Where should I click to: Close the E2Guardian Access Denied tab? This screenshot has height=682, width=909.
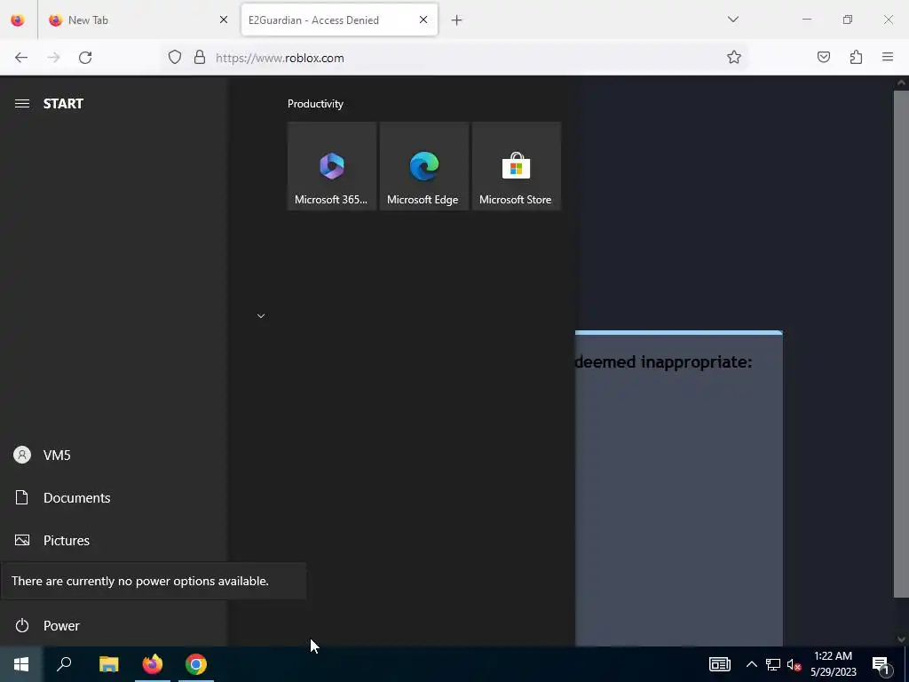pyautogui.click(x=423, y=20)
